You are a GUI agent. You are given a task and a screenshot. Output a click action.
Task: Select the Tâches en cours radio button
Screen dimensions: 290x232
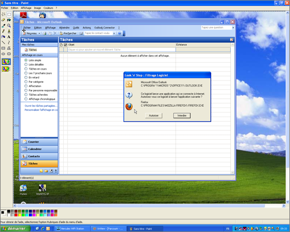tap(26, 69)
